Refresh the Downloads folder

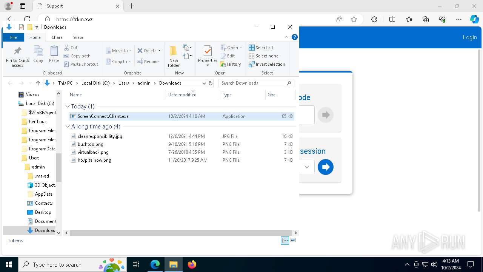pos(211,83)
